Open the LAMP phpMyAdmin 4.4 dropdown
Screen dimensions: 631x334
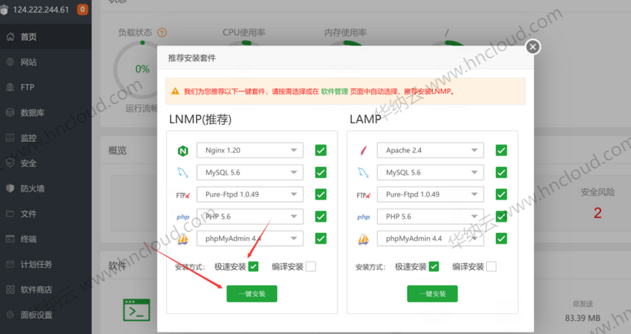[x=431, y=239]
